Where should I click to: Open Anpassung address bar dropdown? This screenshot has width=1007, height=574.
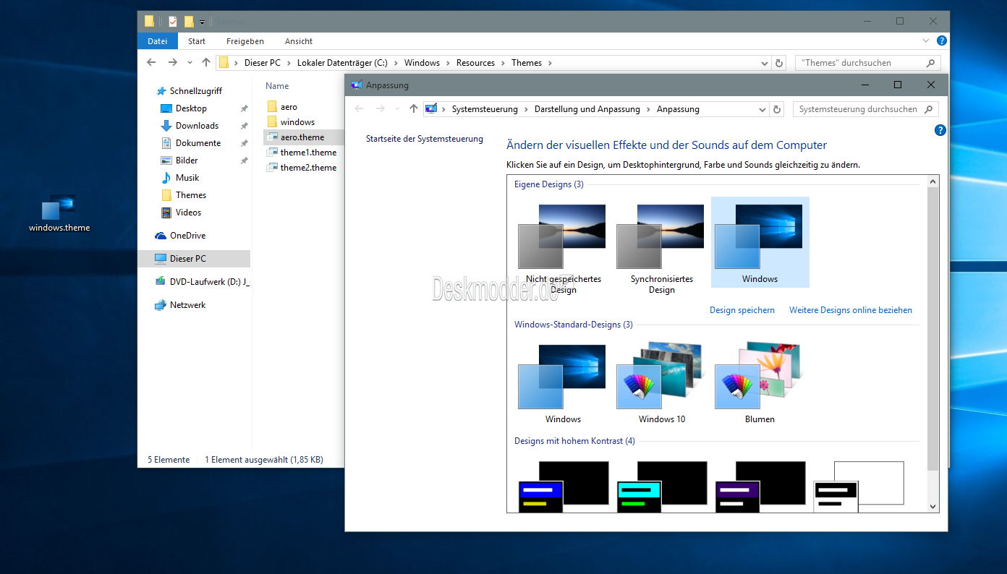(762, 110)
